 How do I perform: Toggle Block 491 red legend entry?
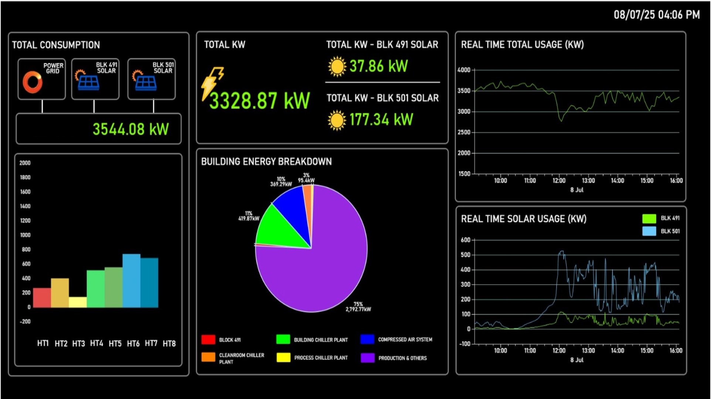[208, 340]
